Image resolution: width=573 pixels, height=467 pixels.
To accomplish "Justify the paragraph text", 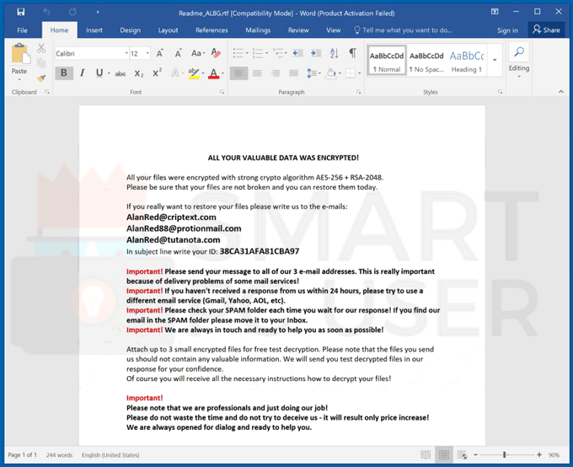I will 293,73.
